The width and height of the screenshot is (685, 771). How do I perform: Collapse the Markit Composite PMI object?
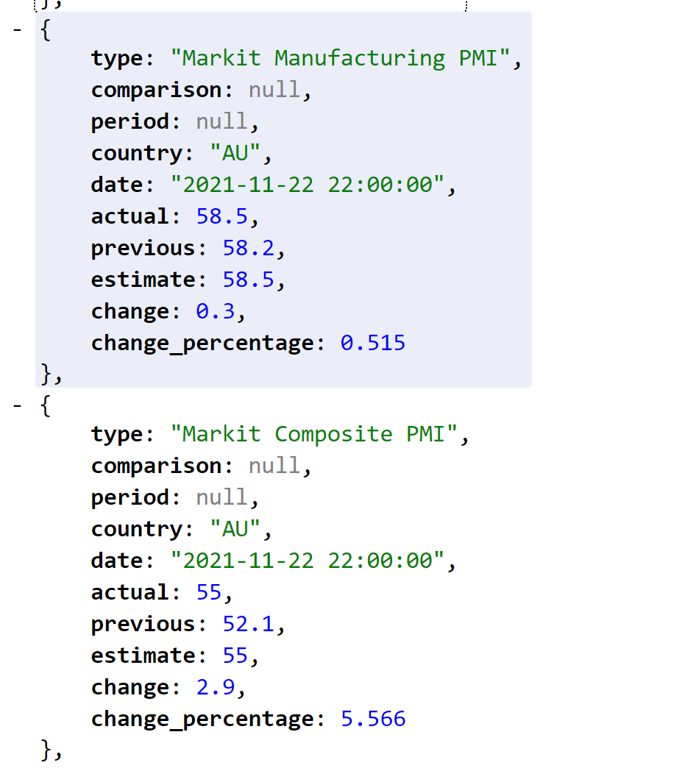(18, 406)
